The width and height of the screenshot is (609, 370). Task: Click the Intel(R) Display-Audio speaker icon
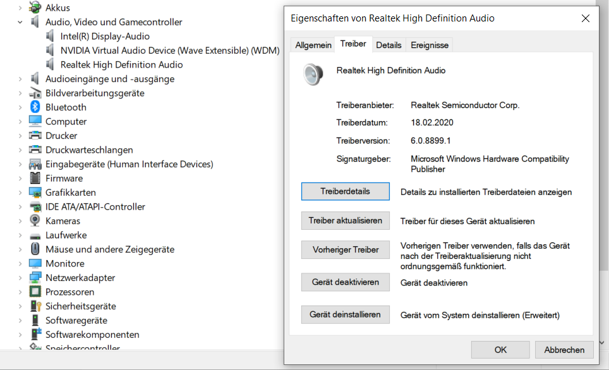pos(50,36)
